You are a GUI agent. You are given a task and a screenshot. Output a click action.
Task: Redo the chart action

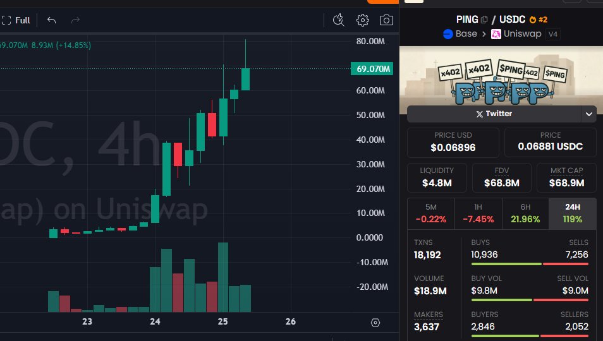click(x=76, y=20)
